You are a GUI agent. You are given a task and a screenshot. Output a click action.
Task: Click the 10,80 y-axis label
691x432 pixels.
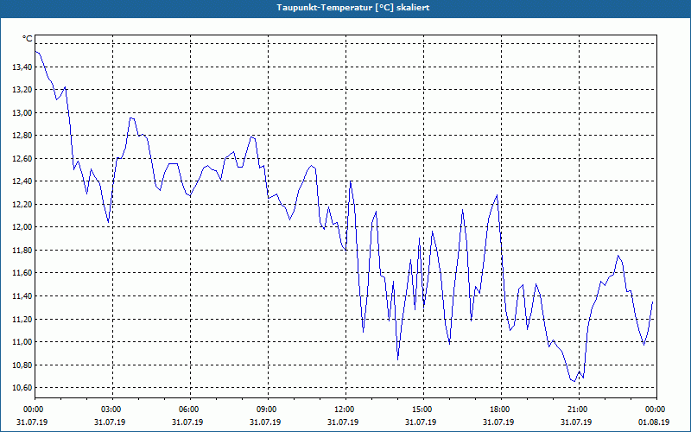[x=22, y=365]
